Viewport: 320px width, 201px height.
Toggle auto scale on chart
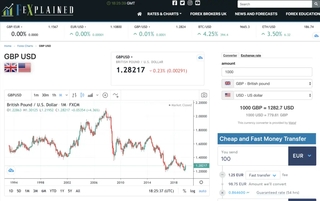pos(202,191)
